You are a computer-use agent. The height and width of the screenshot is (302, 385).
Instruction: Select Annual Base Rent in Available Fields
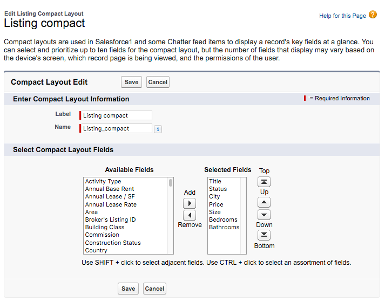pos(110,189)
